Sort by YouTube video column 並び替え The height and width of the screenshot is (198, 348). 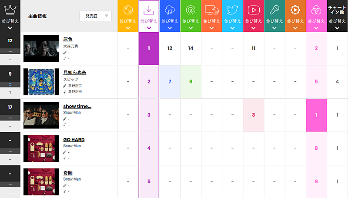tap(254, 24)
